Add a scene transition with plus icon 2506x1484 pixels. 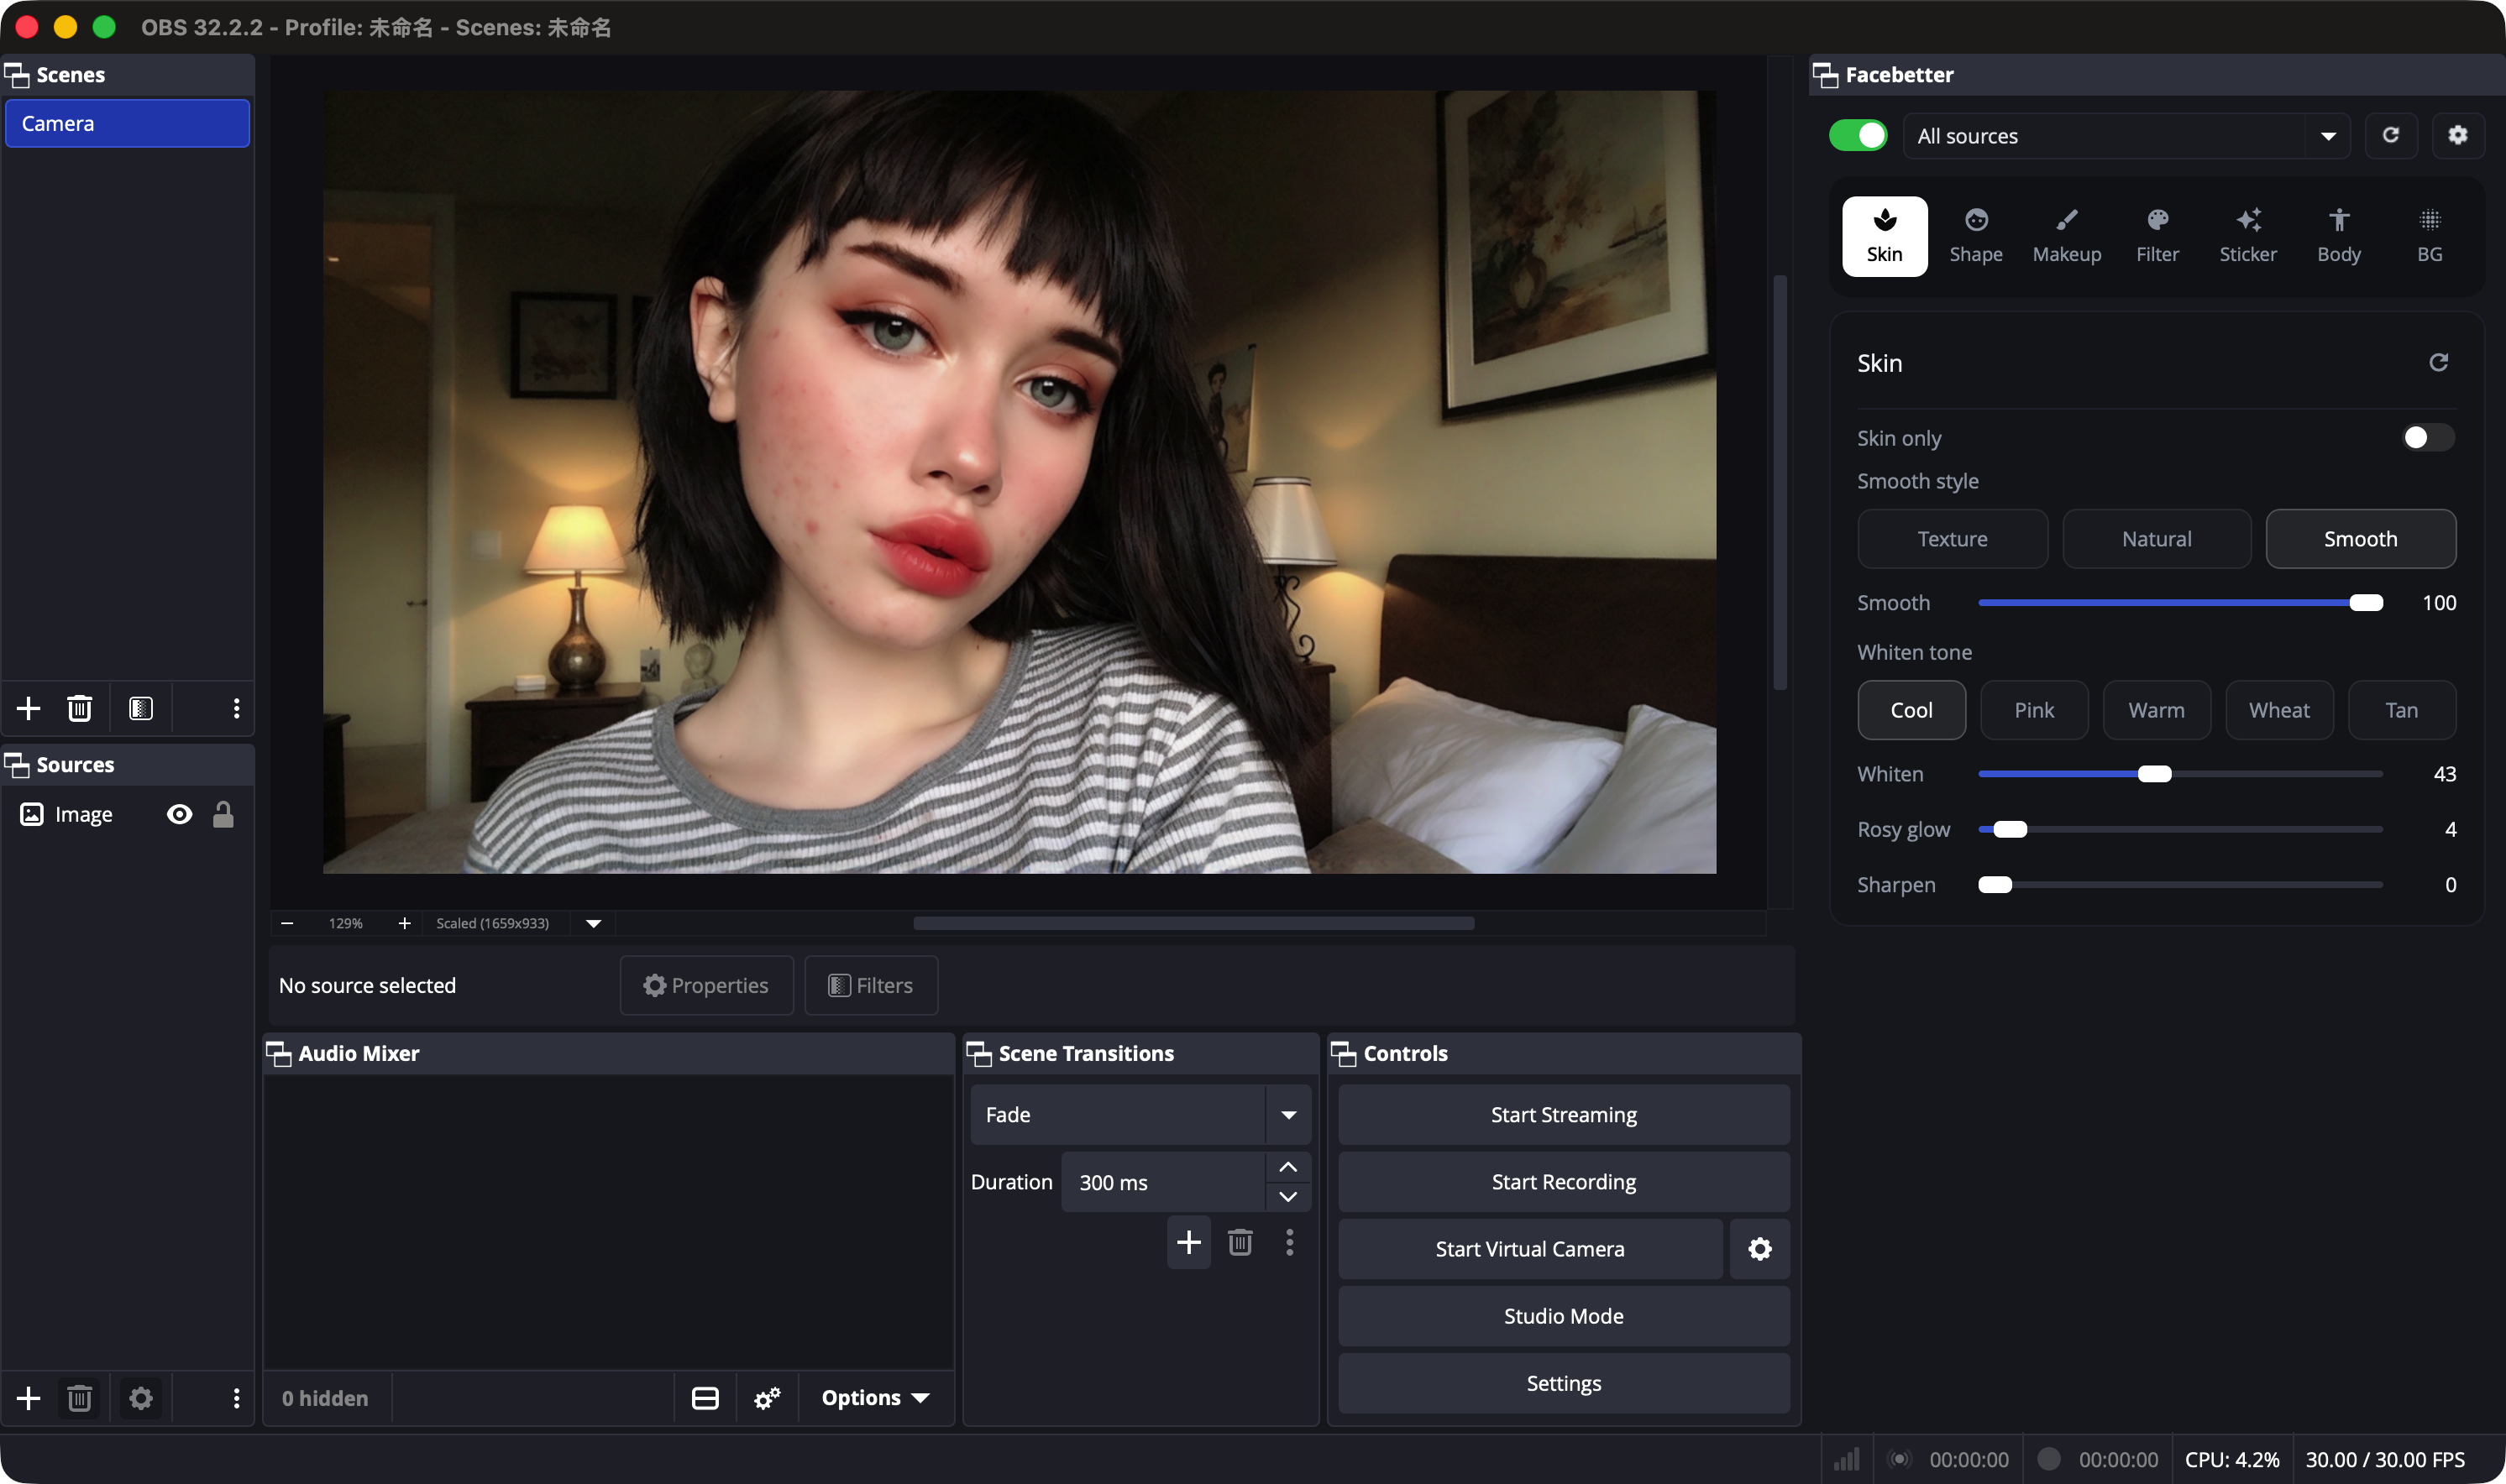point(1188,1242)
